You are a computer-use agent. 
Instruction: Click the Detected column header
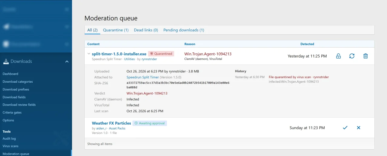click(307, 44)
